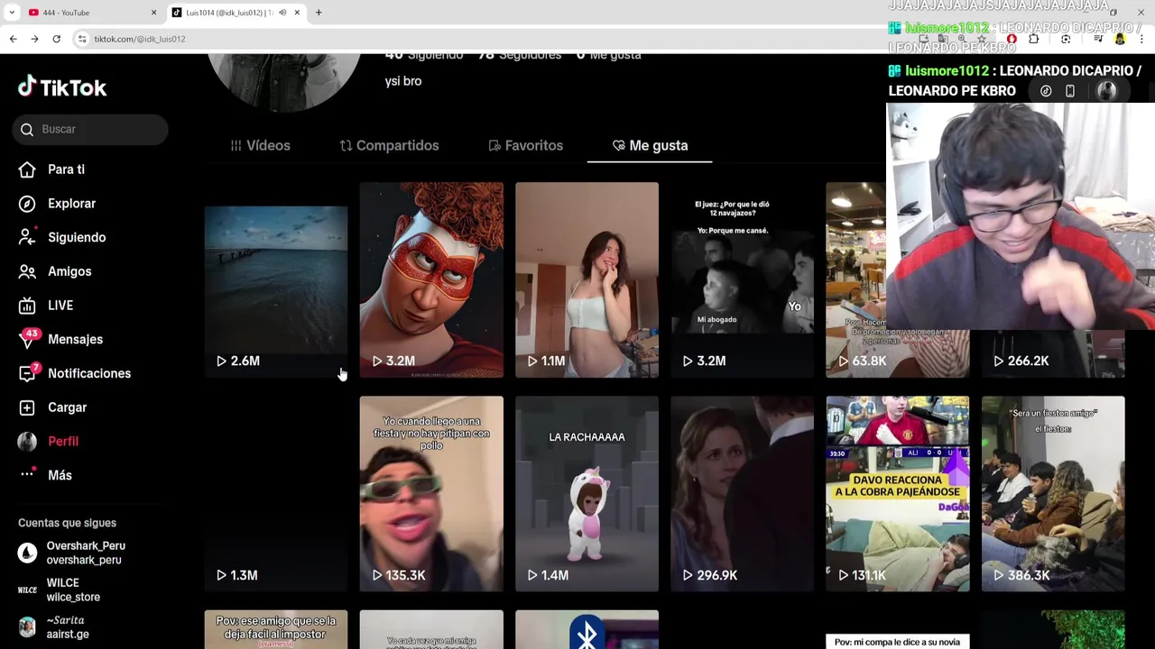Image resolution: width=1155 pixels, height=649 pixels.
Task: Click the phone app icon in header
Action: 1070,91
